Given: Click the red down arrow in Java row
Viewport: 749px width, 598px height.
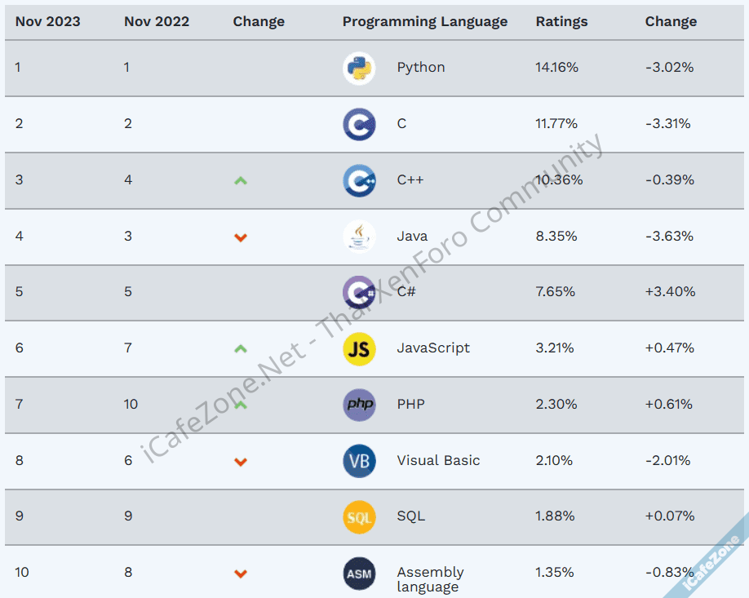Looking at the screenshot, I should 240,237.
